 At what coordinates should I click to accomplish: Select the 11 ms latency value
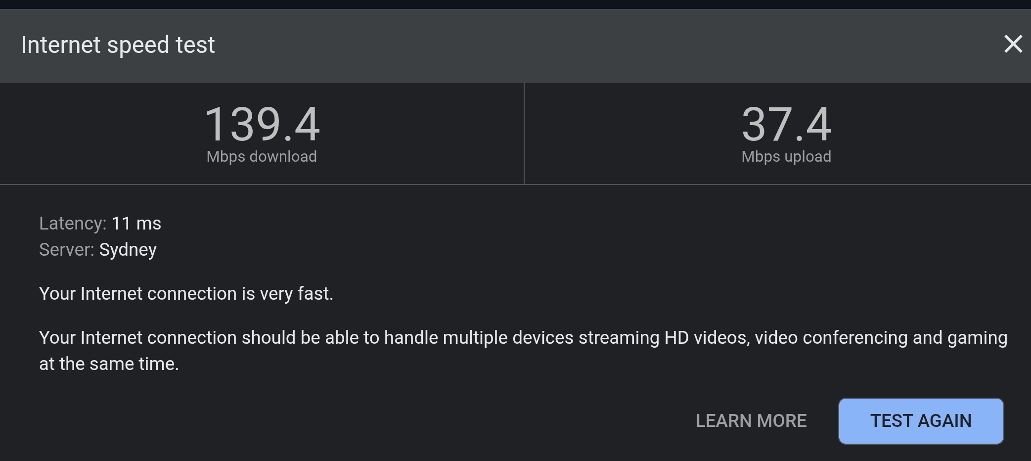[136, 224]
